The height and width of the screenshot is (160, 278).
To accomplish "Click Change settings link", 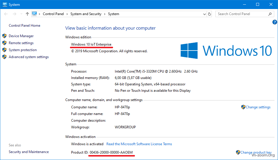I will click(258, 107).
